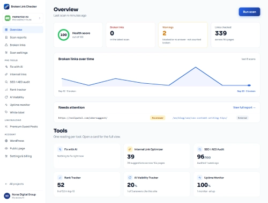Open the seo-content-writing-tips source page link
The image size is (268, 203).
coord(200,118)
